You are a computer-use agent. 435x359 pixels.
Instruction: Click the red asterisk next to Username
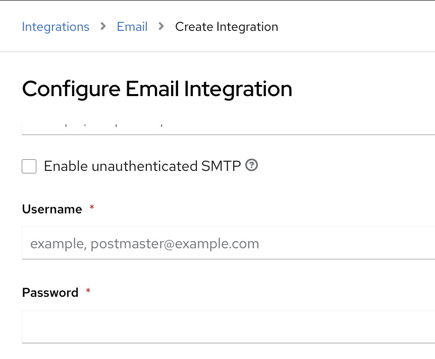tap(92, 208)
